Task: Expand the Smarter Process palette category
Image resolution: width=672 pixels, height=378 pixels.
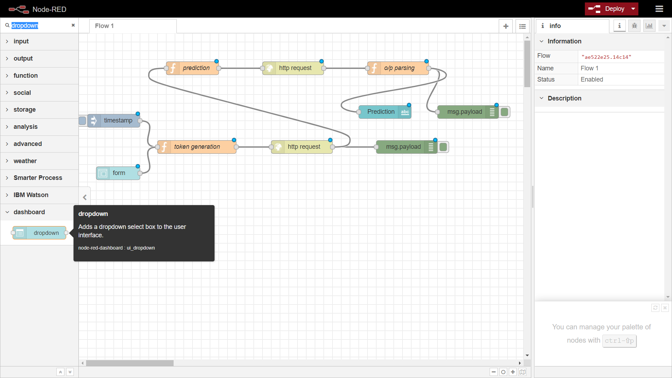Action: (x=39, y=178)
